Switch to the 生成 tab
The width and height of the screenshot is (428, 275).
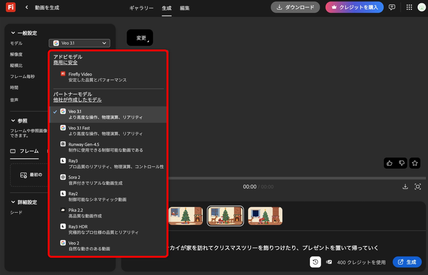[167, 8]
